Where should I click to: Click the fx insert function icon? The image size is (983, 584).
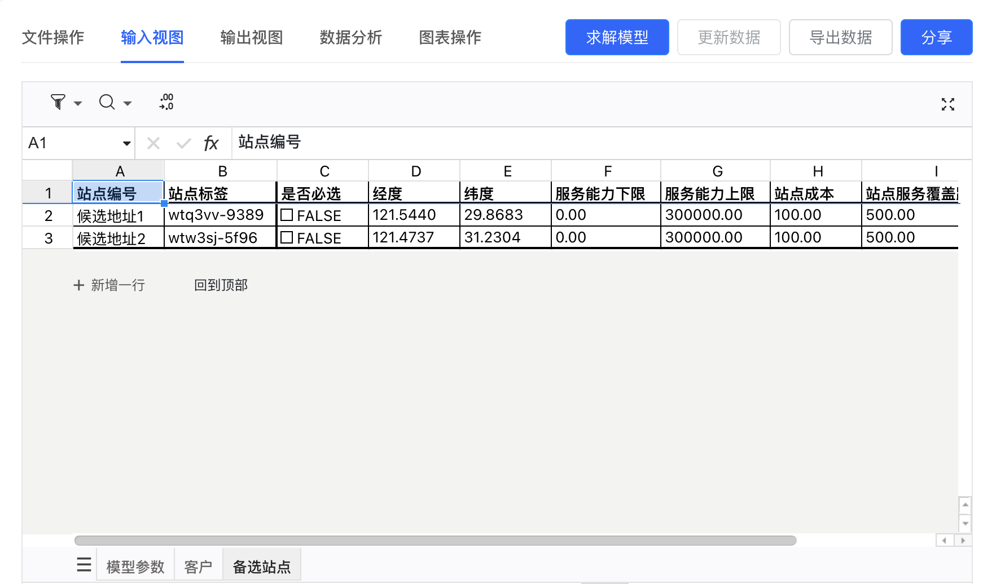(x=211, y=143)
